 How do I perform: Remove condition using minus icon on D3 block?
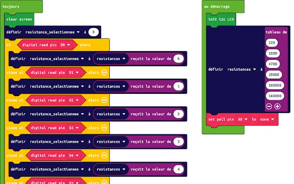point(104,128)
